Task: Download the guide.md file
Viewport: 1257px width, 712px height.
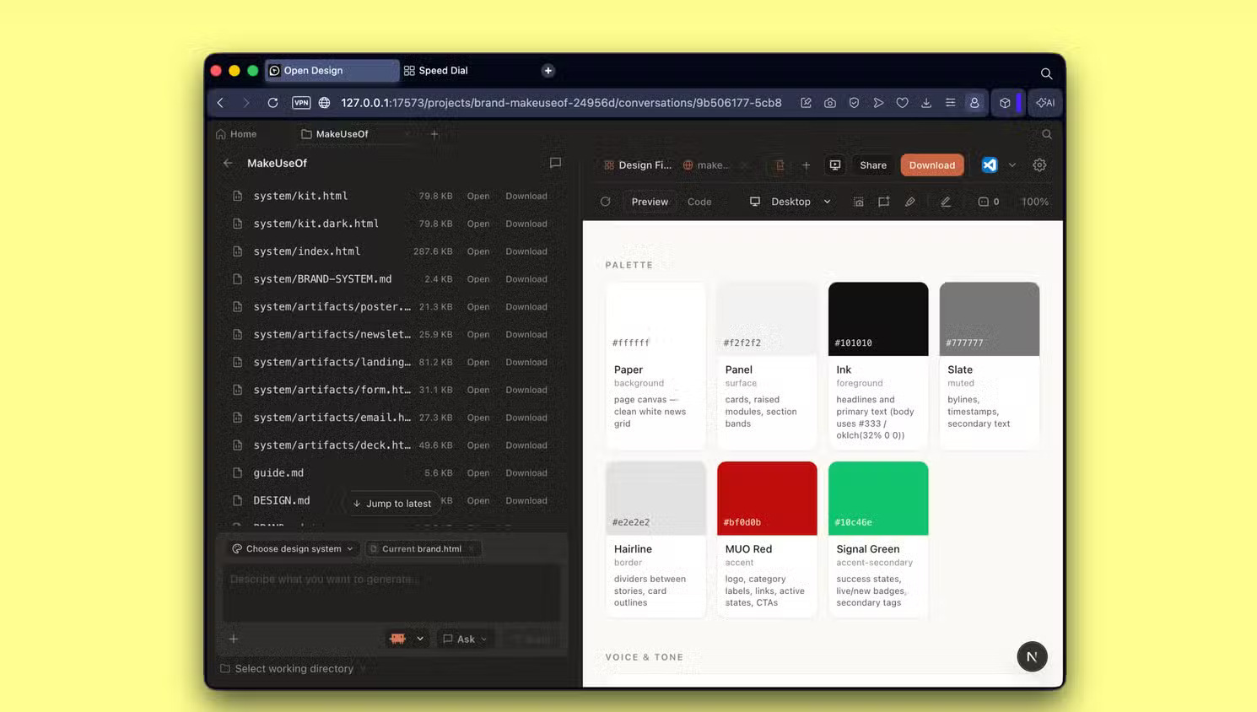Action: tap(526, 473)
